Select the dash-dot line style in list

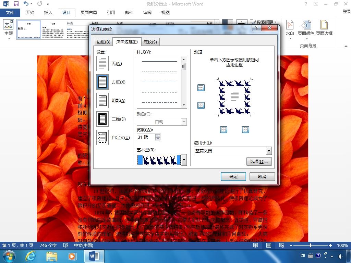160,103
